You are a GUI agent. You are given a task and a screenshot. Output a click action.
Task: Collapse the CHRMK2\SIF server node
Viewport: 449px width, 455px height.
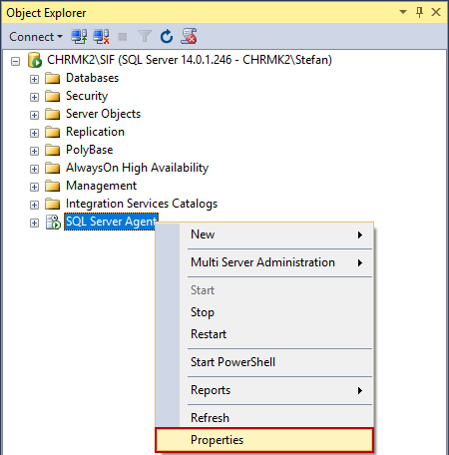point(15,61)
